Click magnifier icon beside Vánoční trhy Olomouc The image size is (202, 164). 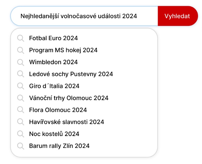point(21,98)
